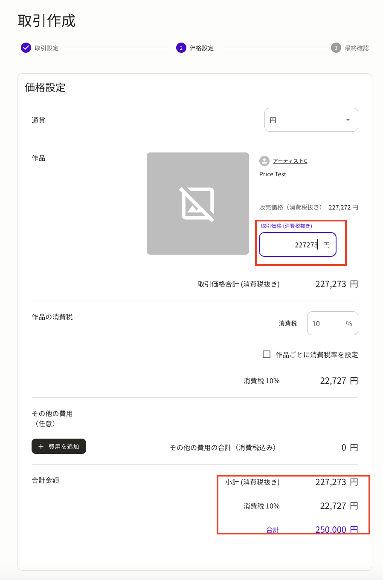Click the broken-image placeholder icon
This screenshot has width=383, height=580.
pyautogui.click(x=197, y=203)
